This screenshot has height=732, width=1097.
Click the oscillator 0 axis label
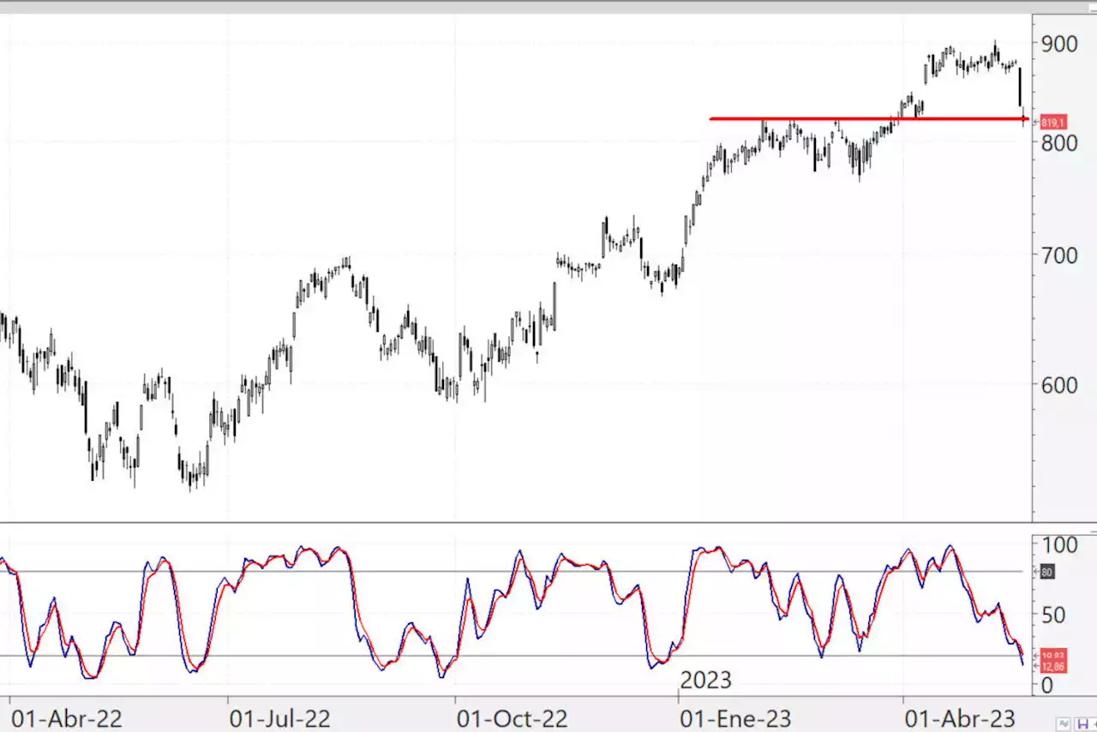tap(1047, 684)
